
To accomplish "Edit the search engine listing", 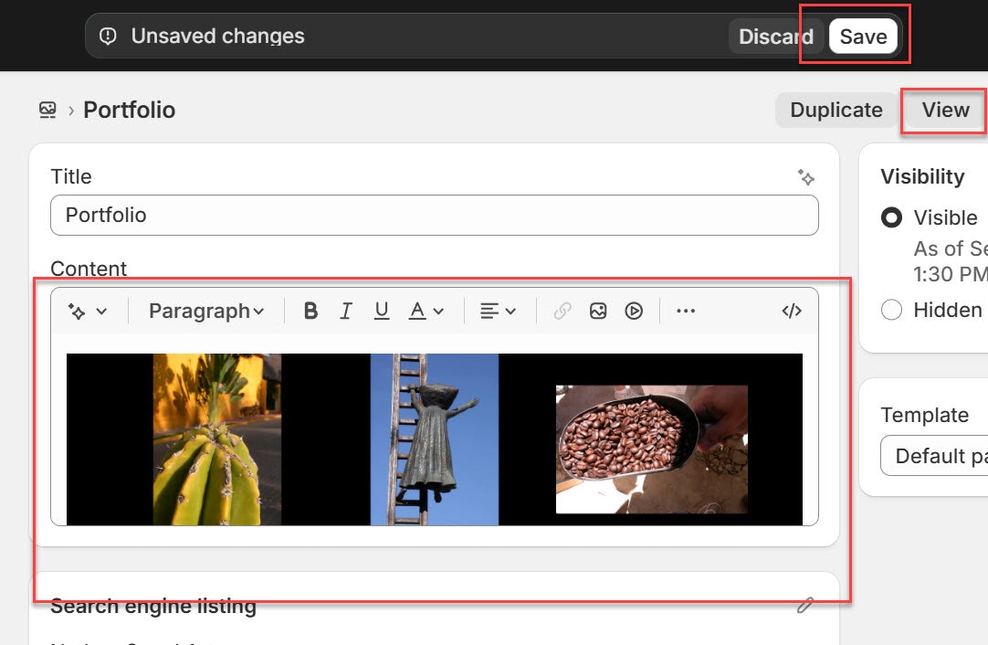I will click(804, 605).
